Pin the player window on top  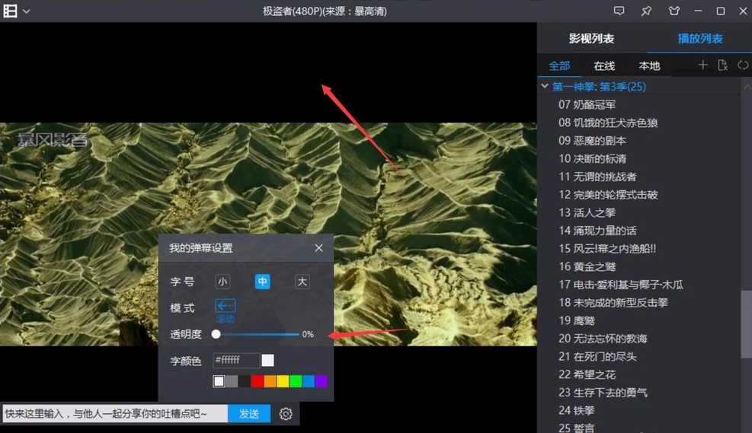[646, 11]
